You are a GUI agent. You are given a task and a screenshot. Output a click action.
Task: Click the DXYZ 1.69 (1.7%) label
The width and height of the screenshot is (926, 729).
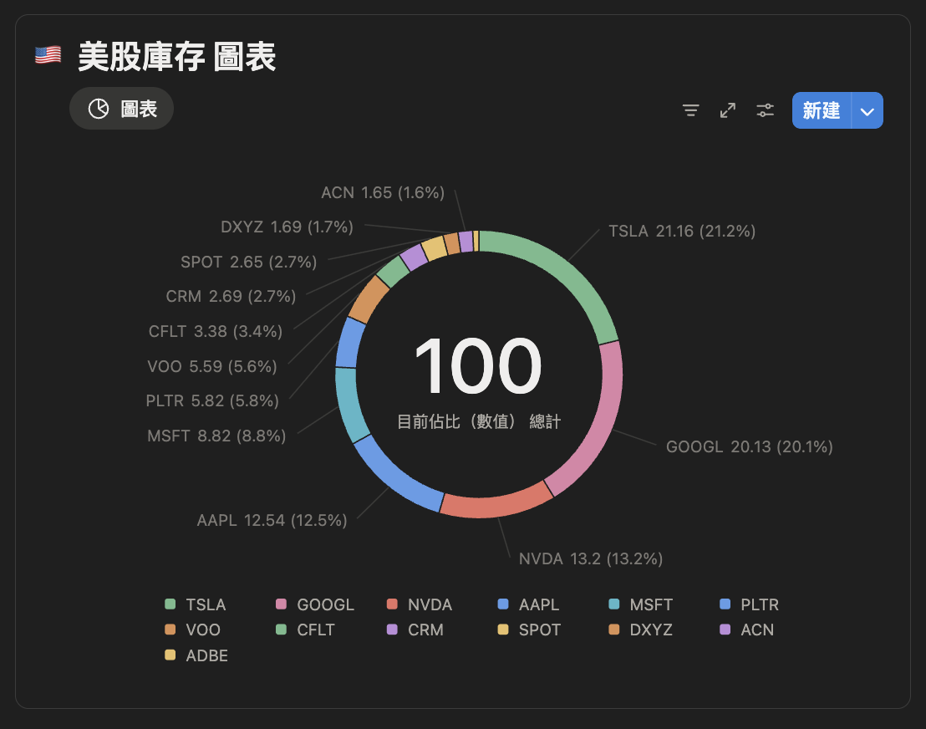(287, 227)
